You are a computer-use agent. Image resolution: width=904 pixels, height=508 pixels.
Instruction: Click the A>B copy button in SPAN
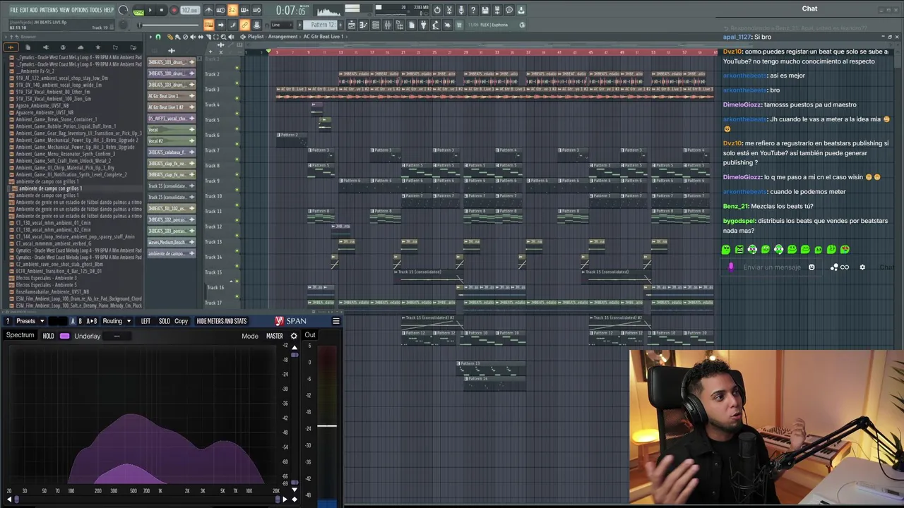[92, 321]
